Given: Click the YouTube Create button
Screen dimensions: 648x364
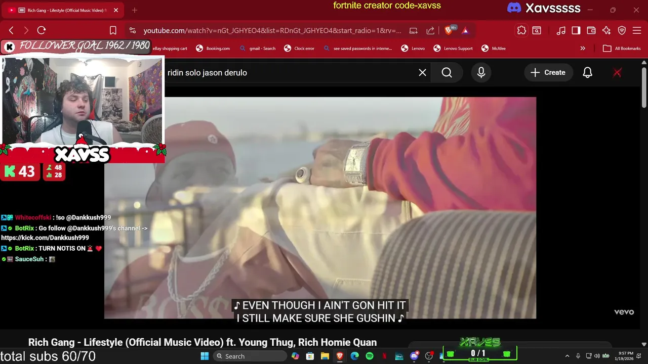Looking at the screenshot, I should (548, 72).
